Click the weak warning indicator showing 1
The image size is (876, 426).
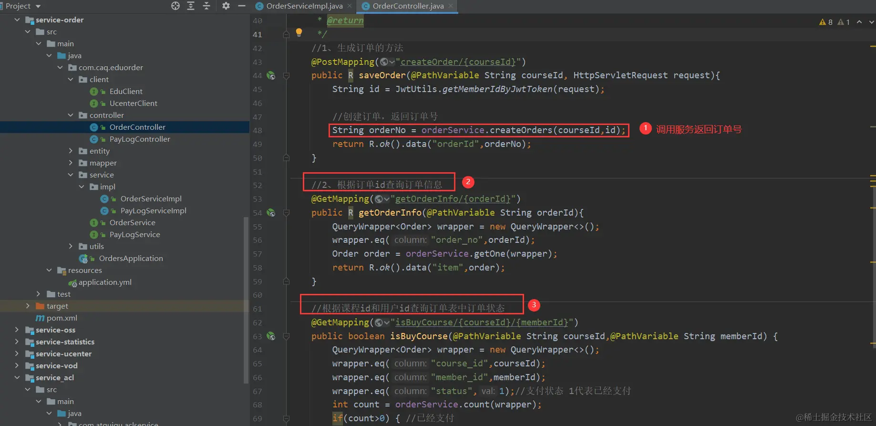coord(844,22)
